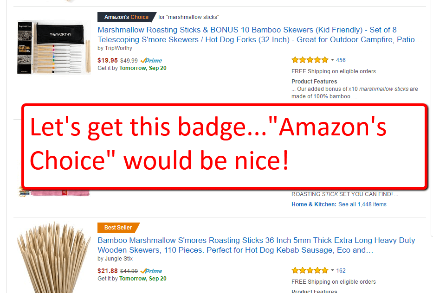View the 456 customer reviews
The height and width of the screenshot is (293, 433).
coord(341,60)
